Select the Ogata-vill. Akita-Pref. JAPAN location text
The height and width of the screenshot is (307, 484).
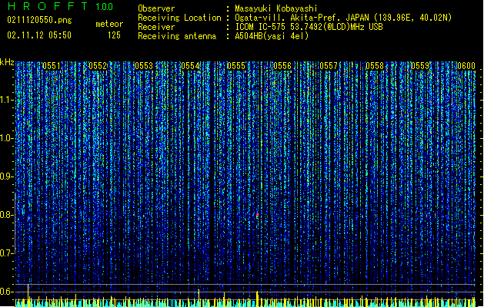coord(343,18)
